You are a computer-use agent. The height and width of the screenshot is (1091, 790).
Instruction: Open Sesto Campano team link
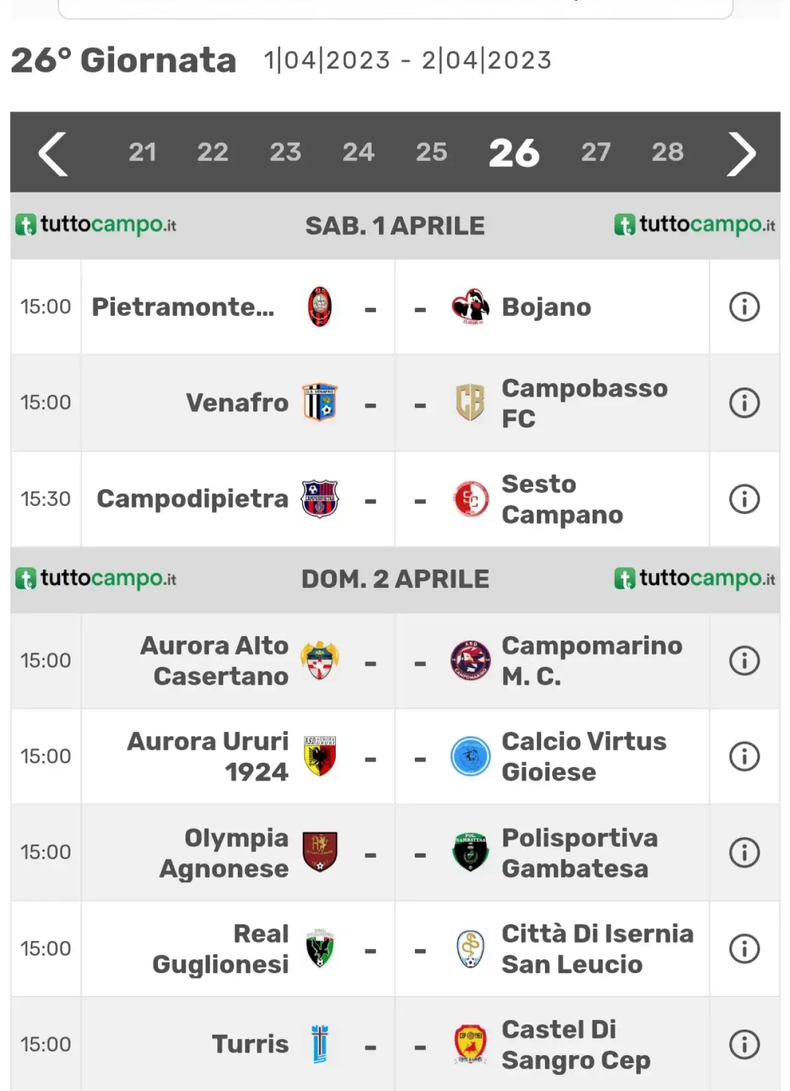[562, 499]
